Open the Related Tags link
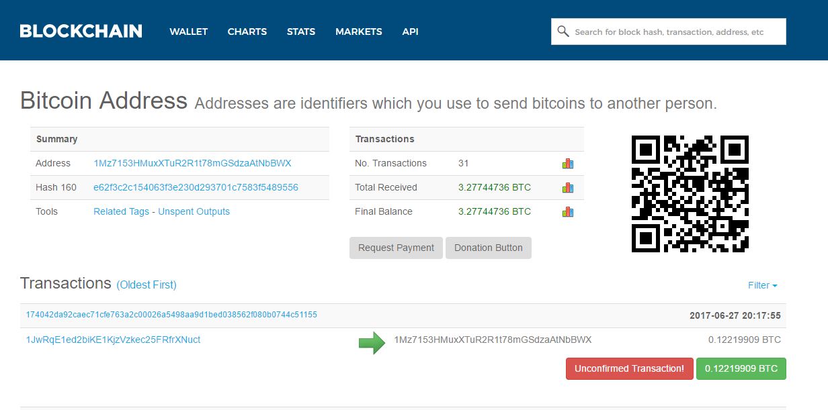The height and width of the screenshot is (410, 828). click(x=121, y=211)
